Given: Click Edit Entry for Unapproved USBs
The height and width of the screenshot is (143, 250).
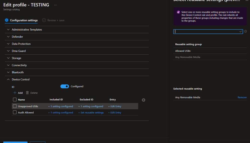Looking at the screenshot, I should (115, 106).
